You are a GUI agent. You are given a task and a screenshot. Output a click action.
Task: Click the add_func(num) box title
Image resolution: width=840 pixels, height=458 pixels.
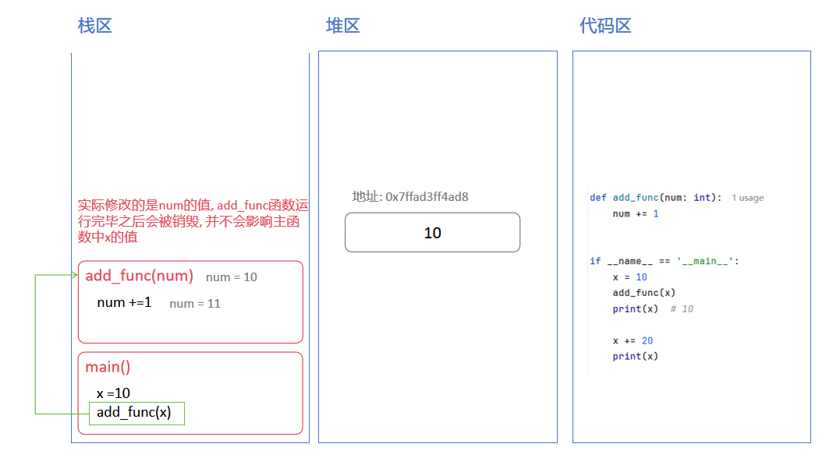pos(139,276)
